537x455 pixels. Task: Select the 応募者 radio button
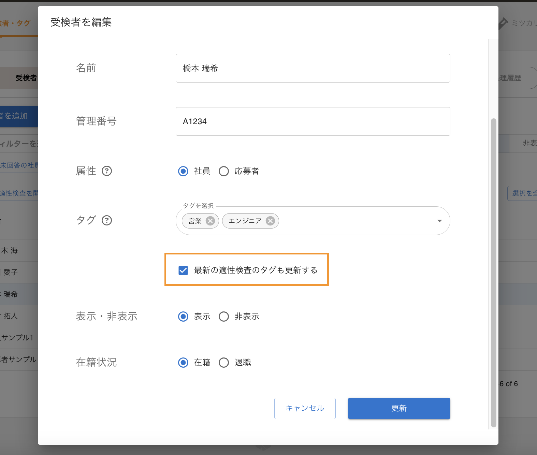click(x=224, y=171)
